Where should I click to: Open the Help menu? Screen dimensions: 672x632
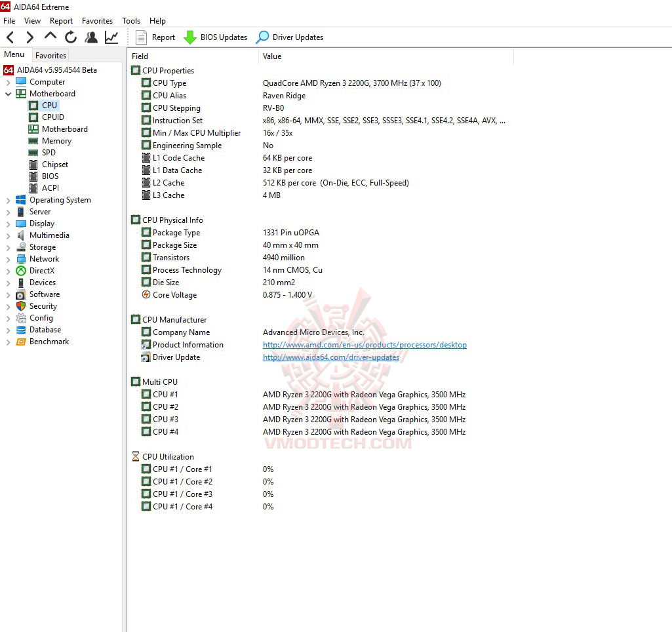point(158,20)
